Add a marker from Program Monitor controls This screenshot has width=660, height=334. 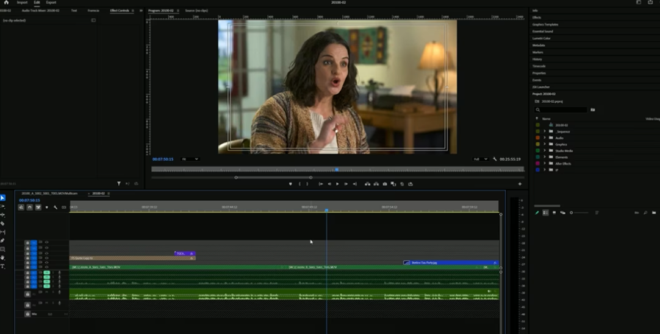point(290,184)
